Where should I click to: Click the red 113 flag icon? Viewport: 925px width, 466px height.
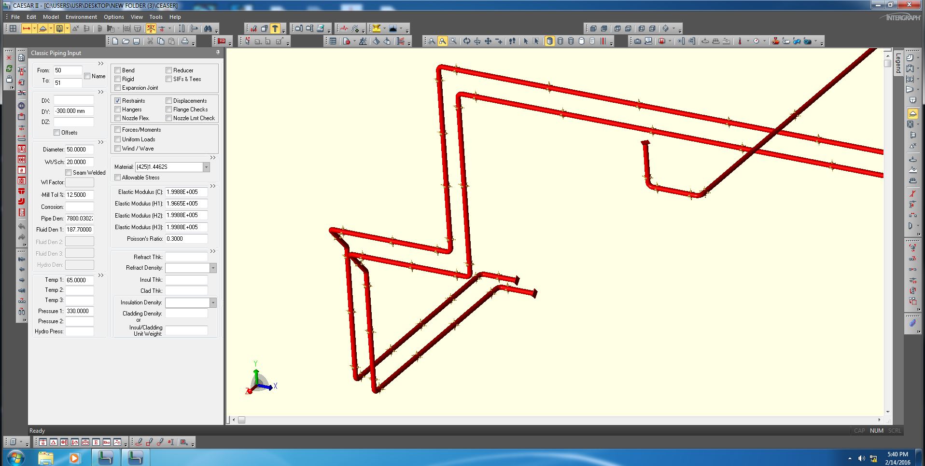point(222,41)
